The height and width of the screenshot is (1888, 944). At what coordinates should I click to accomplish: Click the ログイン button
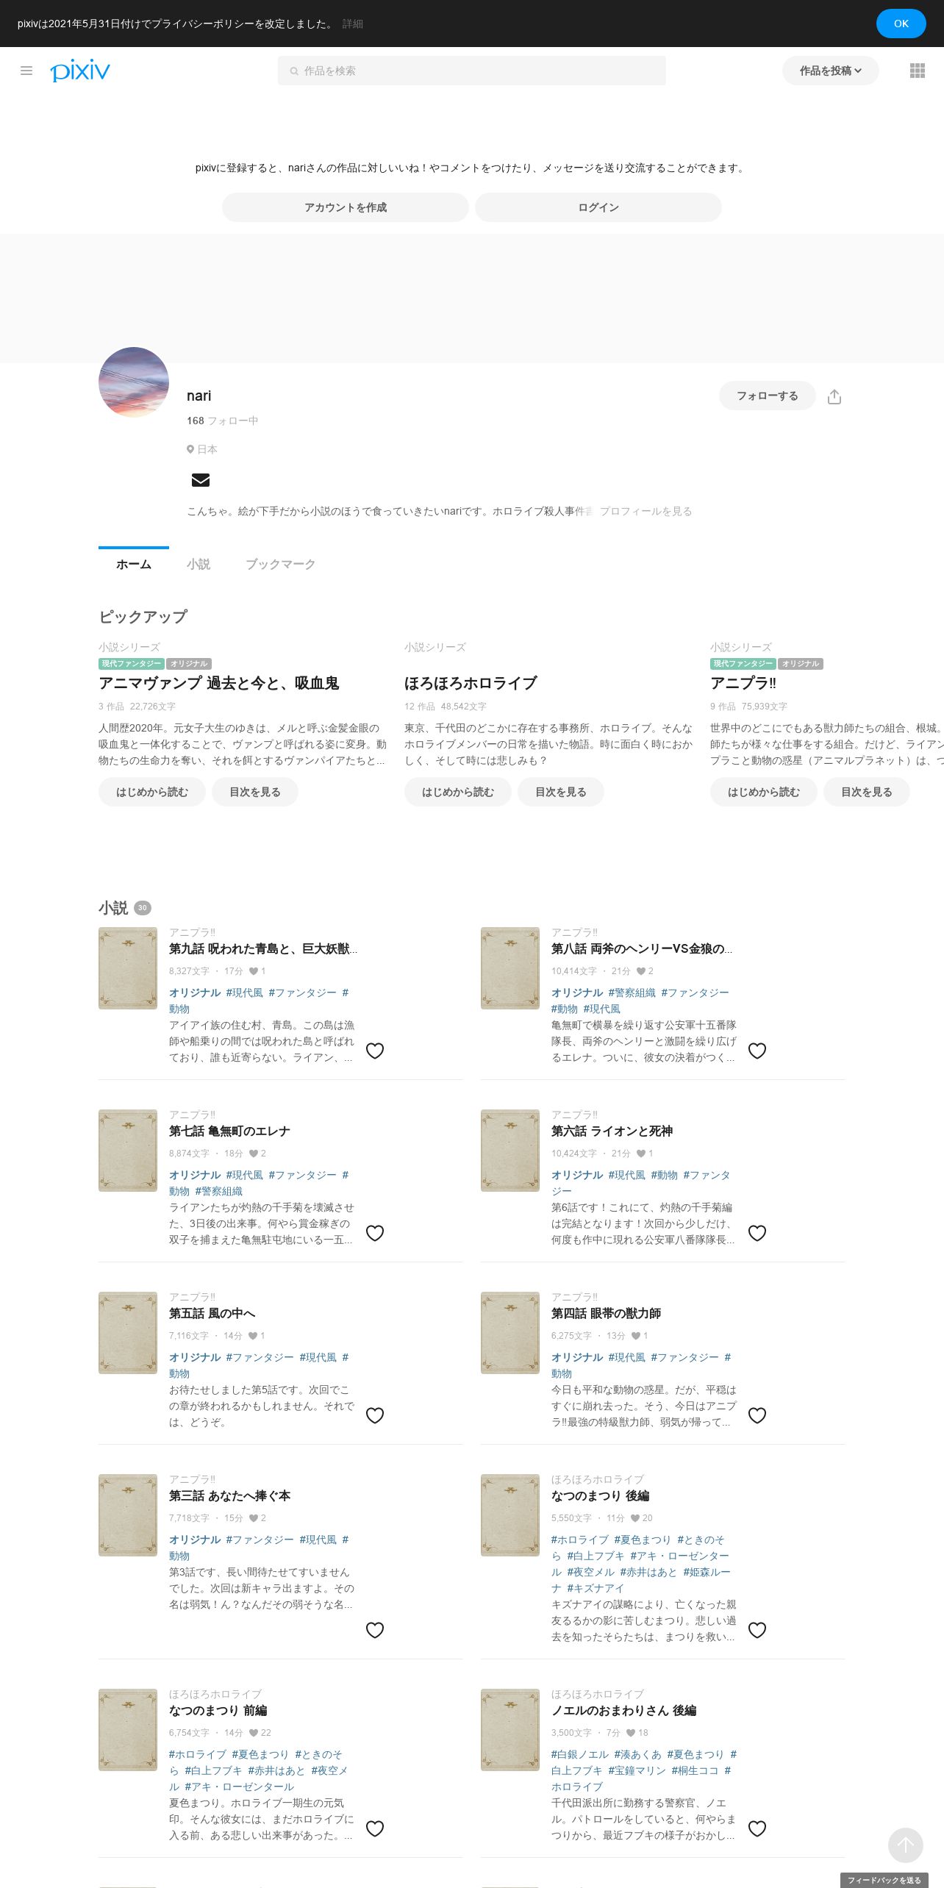598,207
